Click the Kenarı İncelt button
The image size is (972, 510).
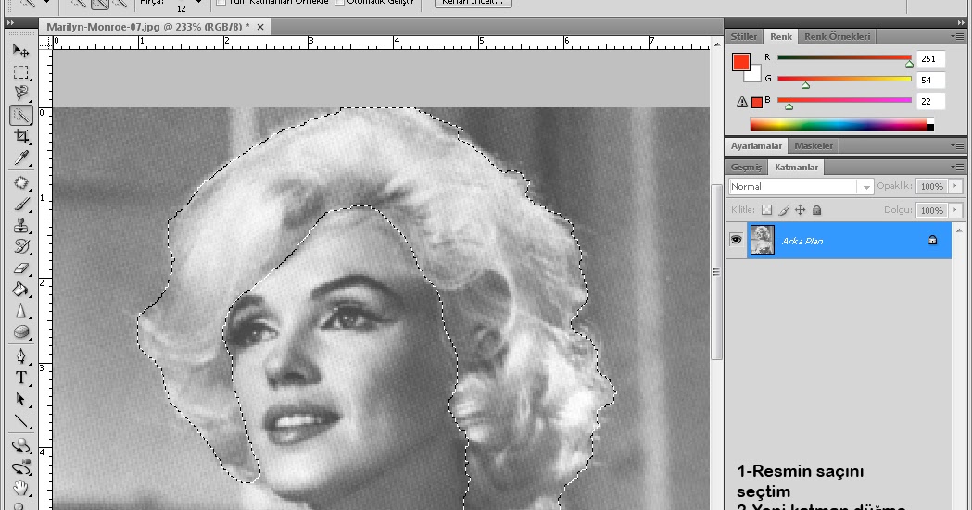click(473, 3)
